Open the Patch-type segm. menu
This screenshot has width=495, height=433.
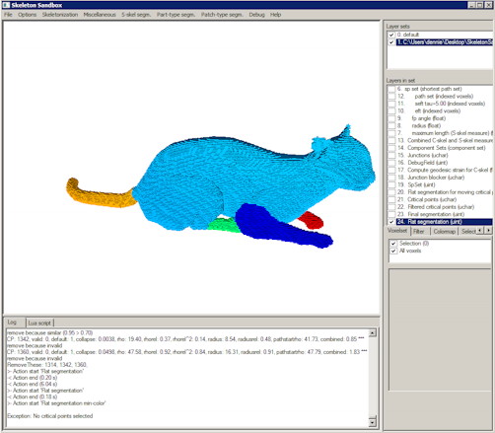(222, 15)
